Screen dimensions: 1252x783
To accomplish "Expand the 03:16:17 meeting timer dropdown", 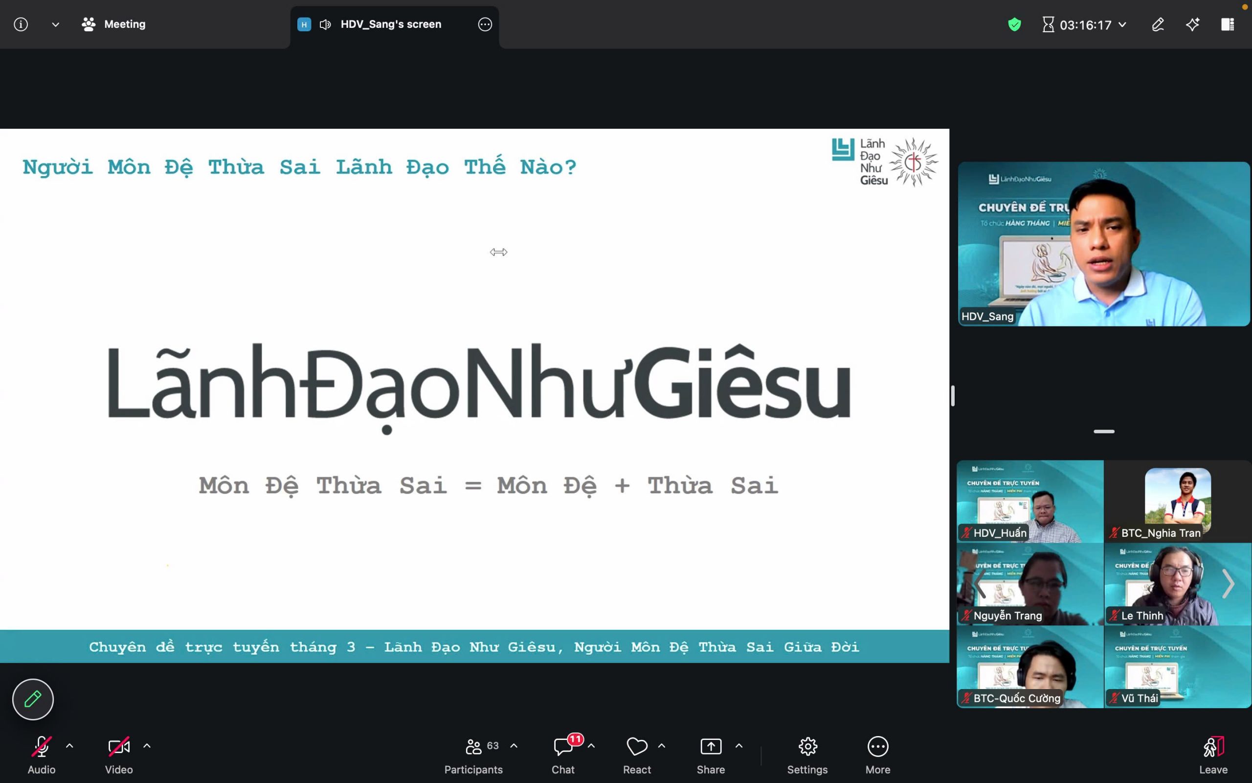I will pos(1084,24).
